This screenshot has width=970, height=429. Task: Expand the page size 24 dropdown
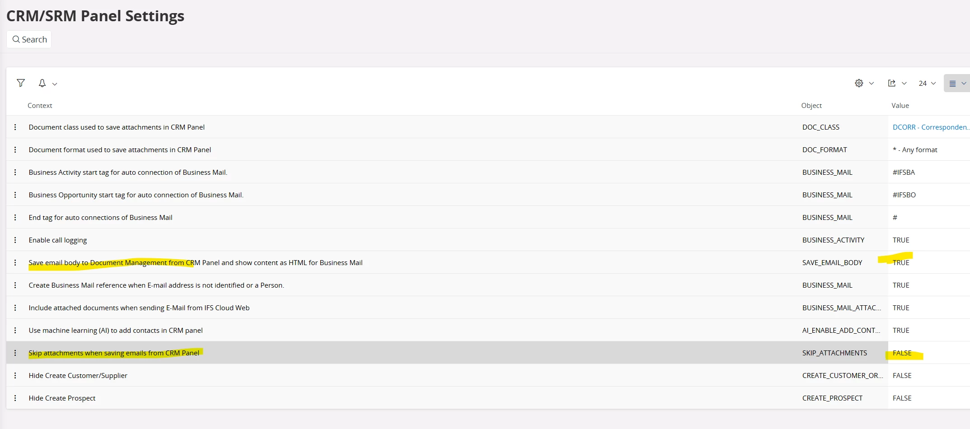click(x=927, y=83)
